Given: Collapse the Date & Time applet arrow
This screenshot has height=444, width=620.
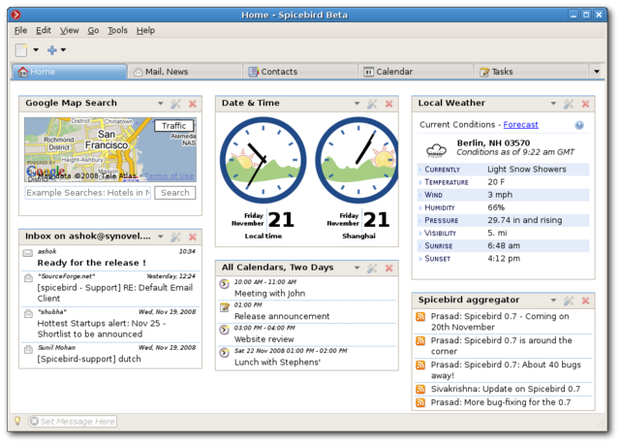Looking at the screenshot, I should click(x=356, y=104).
